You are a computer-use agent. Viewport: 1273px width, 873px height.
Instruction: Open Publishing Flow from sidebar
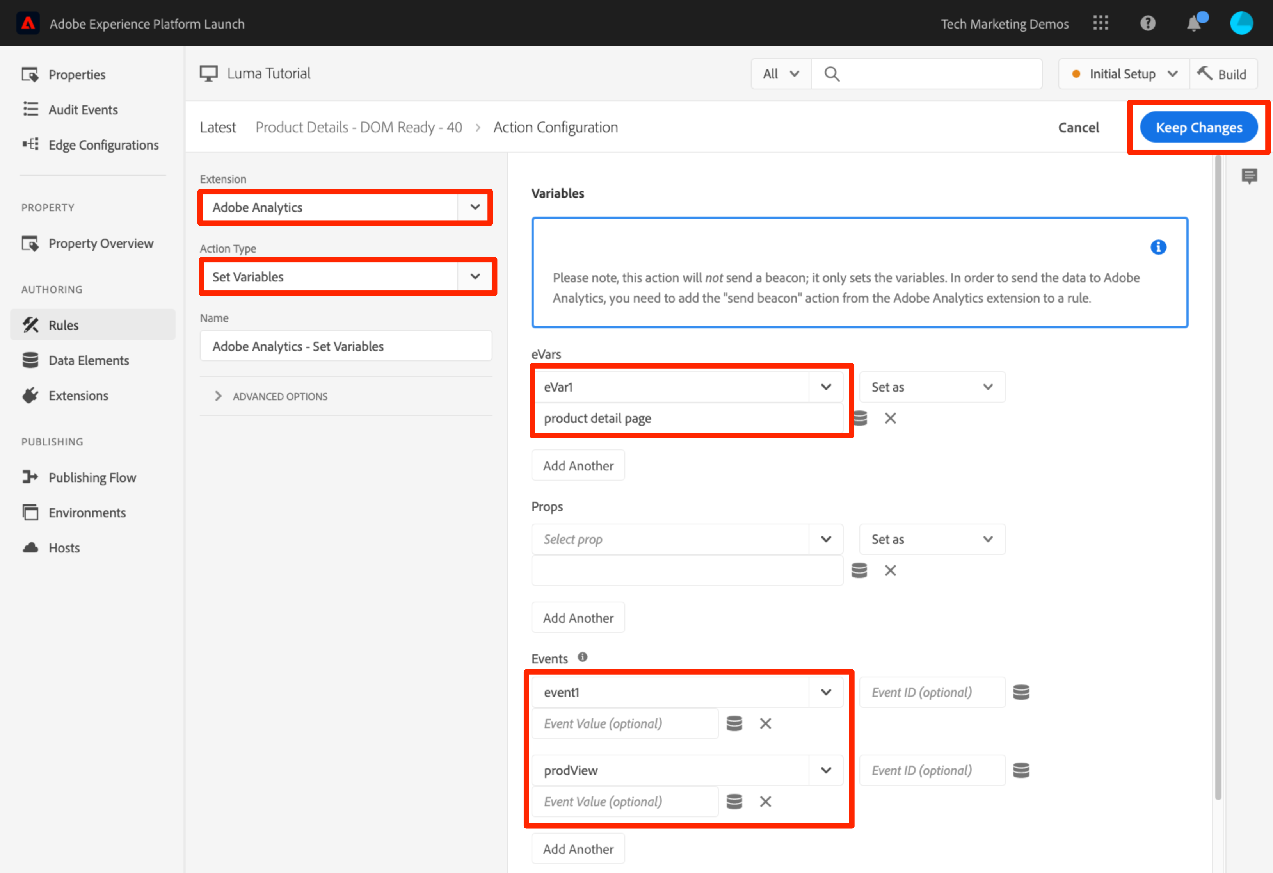(x=92, y=477)
